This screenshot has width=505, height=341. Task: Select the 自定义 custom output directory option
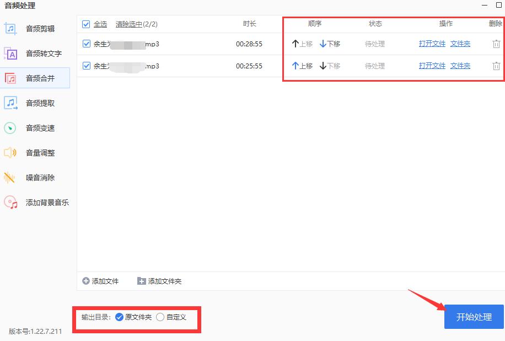click(x=160, y=317)
